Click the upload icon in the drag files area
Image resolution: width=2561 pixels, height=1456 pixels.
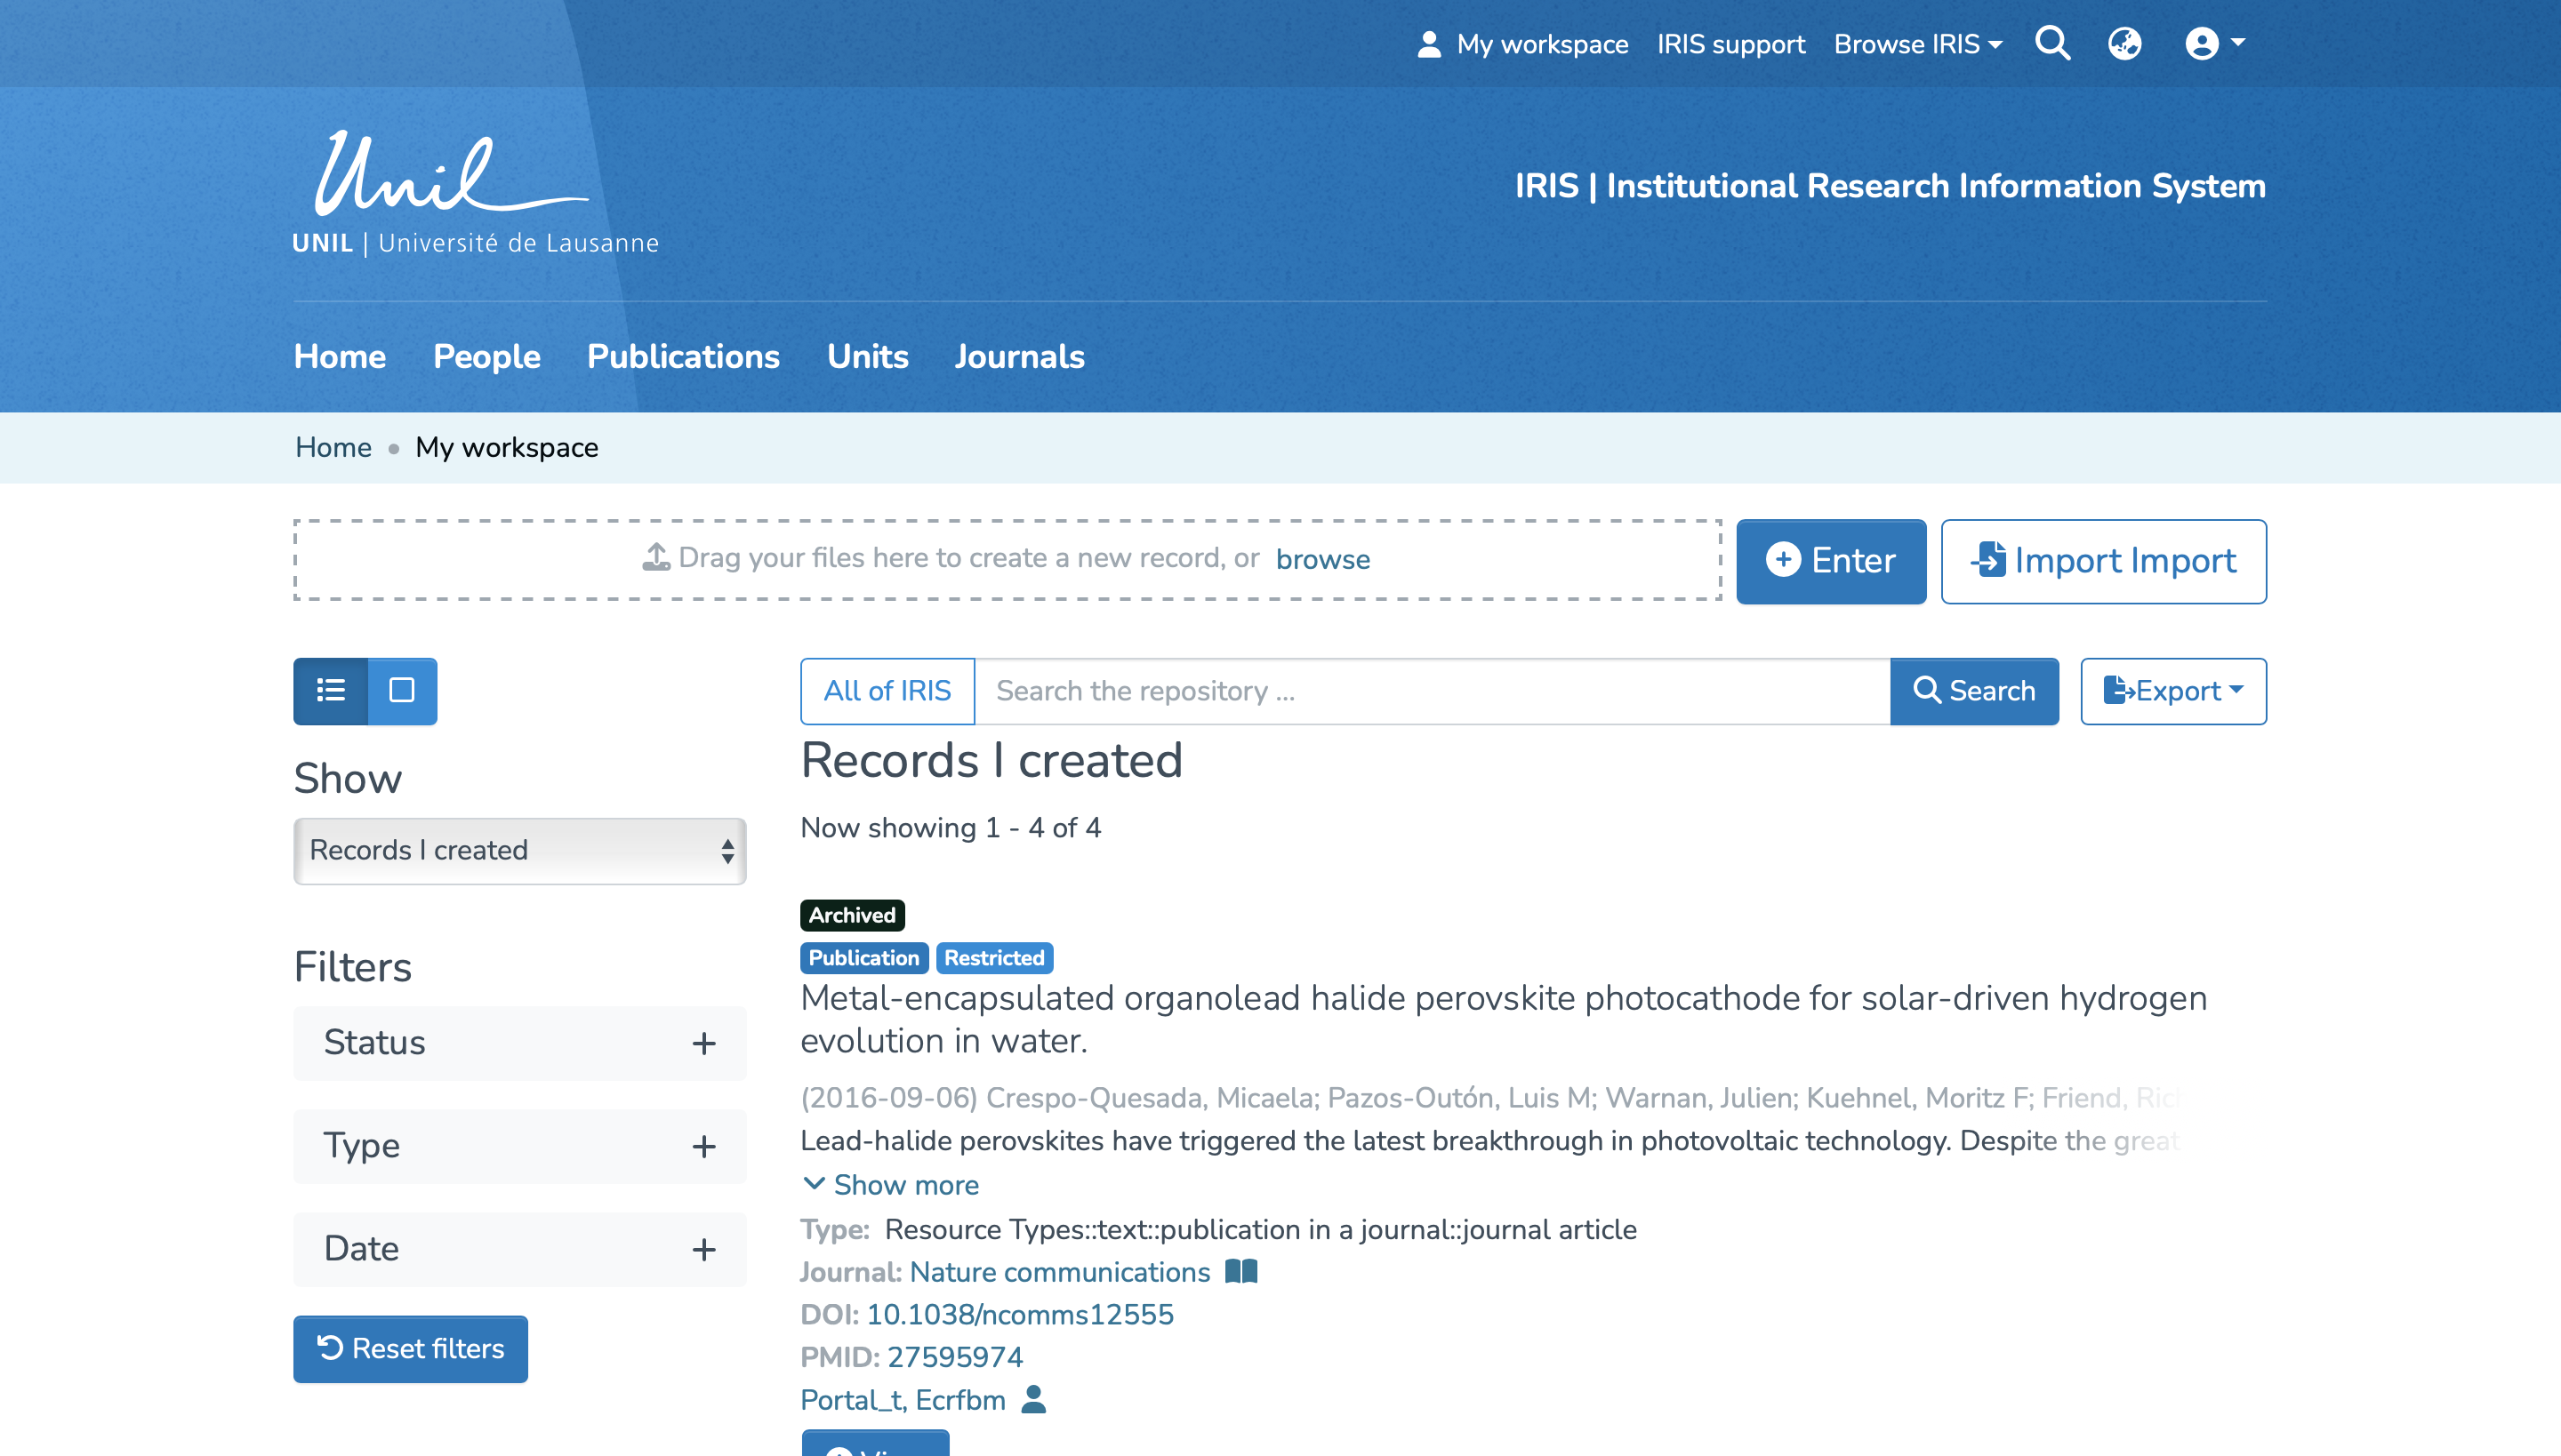click(x=656, y=557)
